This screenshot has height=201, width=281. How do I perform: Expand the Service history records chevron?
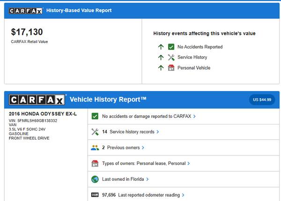coord(158,132)
